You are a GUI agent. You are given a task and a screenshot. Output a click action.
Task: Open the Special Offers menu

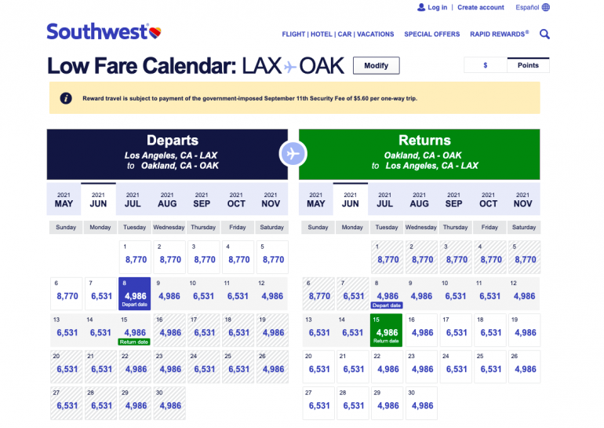coord(431,35)
